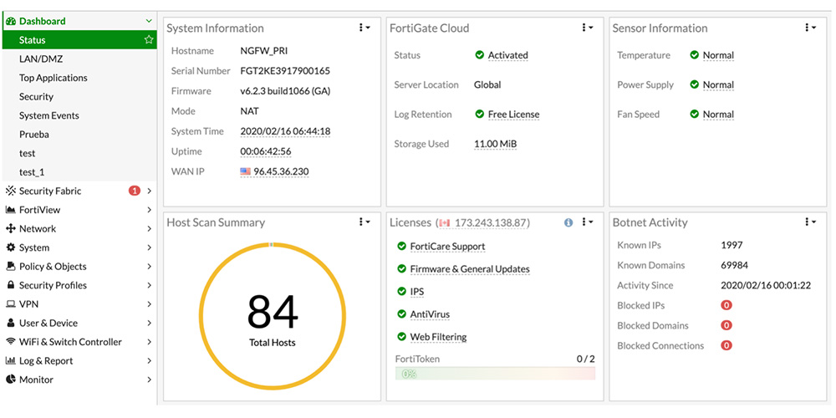The width and height of the screenshot is (836, 418).
Task: Click the FortiView chart icon
Action: [x=11, y=210]
